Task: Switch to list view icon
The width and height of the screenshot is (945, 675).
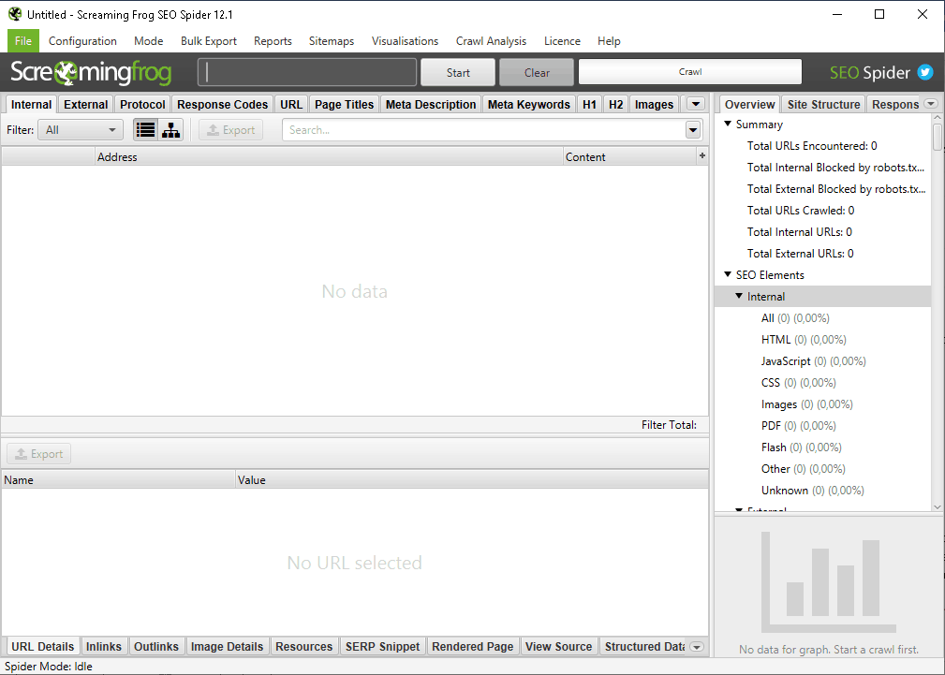Action: click(146, 129)
